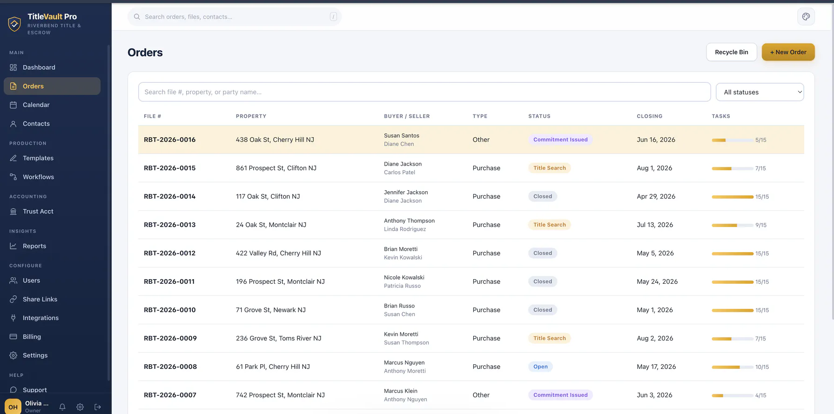Image resolution: width=834 pixels, height=414 pixels.
Task: Click the global search magnifier icon
Action: [137, 17]
